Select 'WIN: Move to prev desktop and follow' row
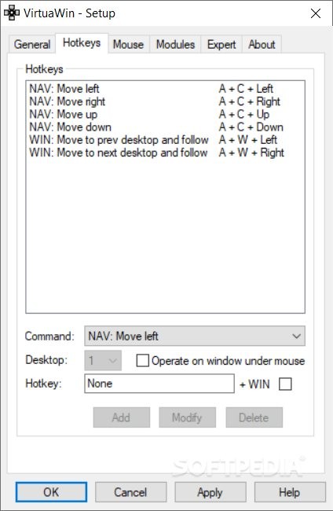 coord(165,139)
